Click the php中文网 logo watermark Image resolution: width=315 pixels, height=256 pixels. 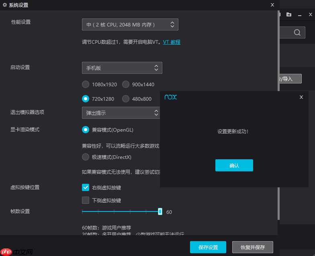[x=17, y=251]
